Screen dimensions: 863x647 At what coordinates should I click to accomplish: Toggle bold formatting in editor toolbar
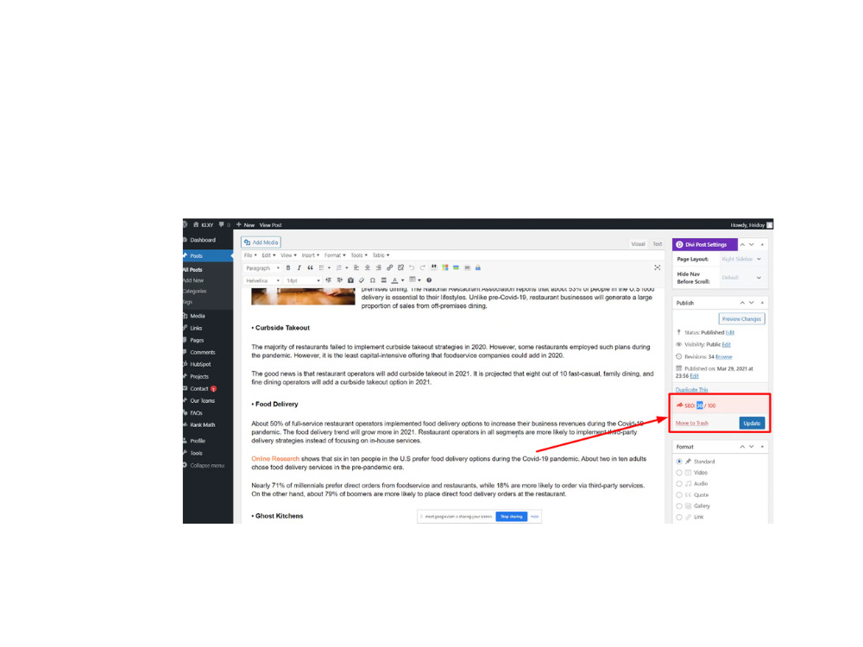[288, 268]
